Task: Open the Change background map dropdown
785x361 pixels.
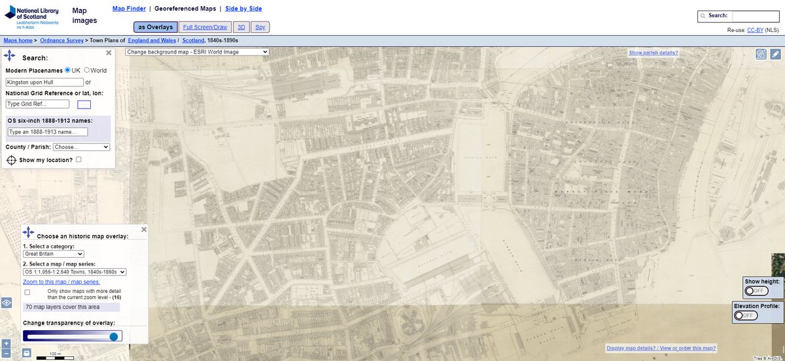Action: (197, 52)
